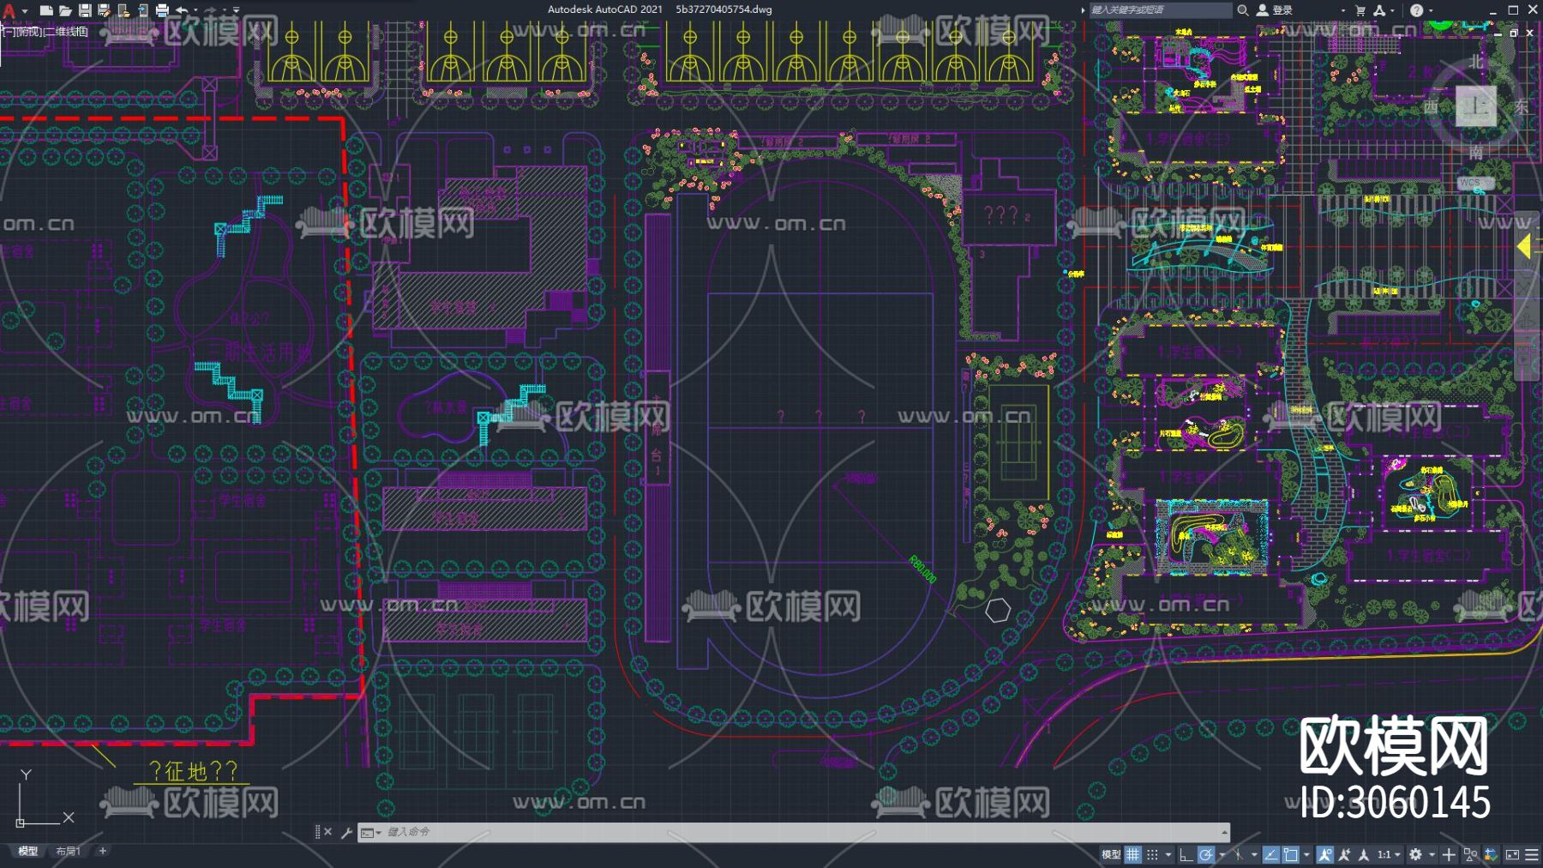This screenshot has height=868, width=1543.
Task: Click the Help question mark icon
Action: tap(1416, 10)
